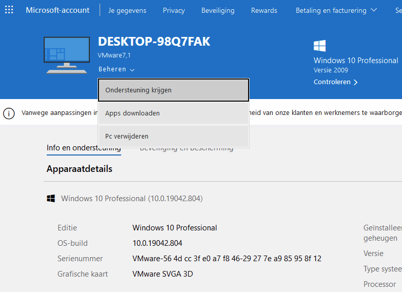Click the information icon in the notice banner

tap(9, 113)
